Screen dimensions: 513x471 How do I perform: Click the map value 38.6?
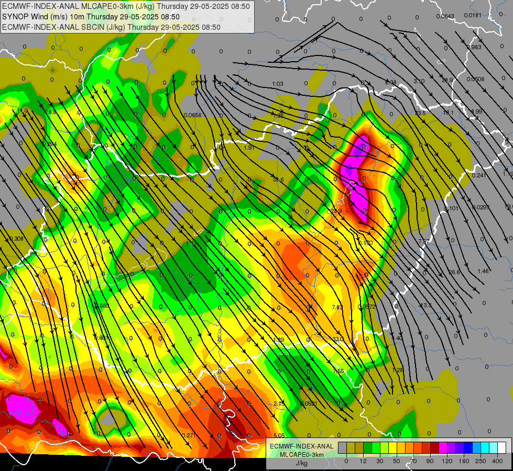pos(278,180)
